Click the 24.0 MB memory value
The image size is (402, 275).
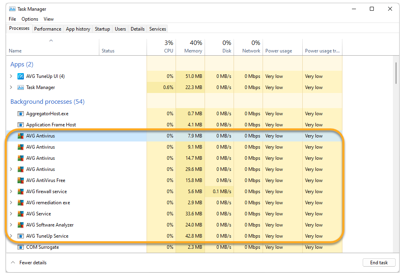(x=194, y=225)
